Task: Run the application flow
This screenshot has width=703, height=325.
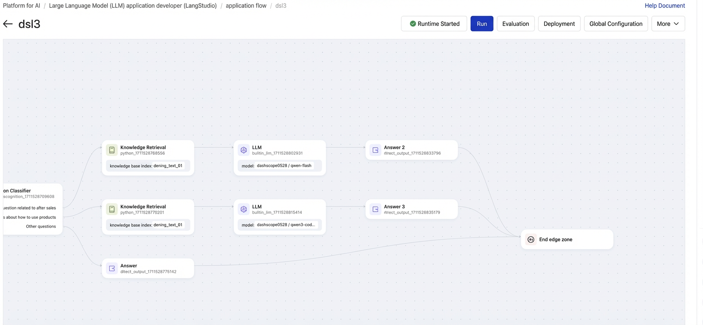Action: tap(482, 24)
